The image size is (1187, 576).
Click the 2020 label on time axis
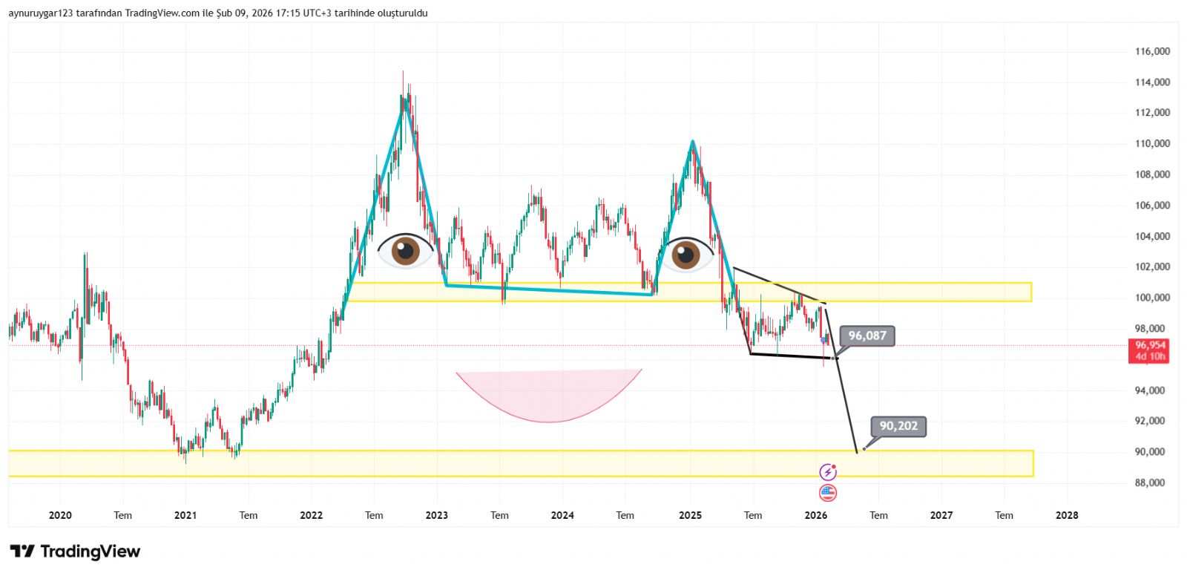[x=60, y=515]
